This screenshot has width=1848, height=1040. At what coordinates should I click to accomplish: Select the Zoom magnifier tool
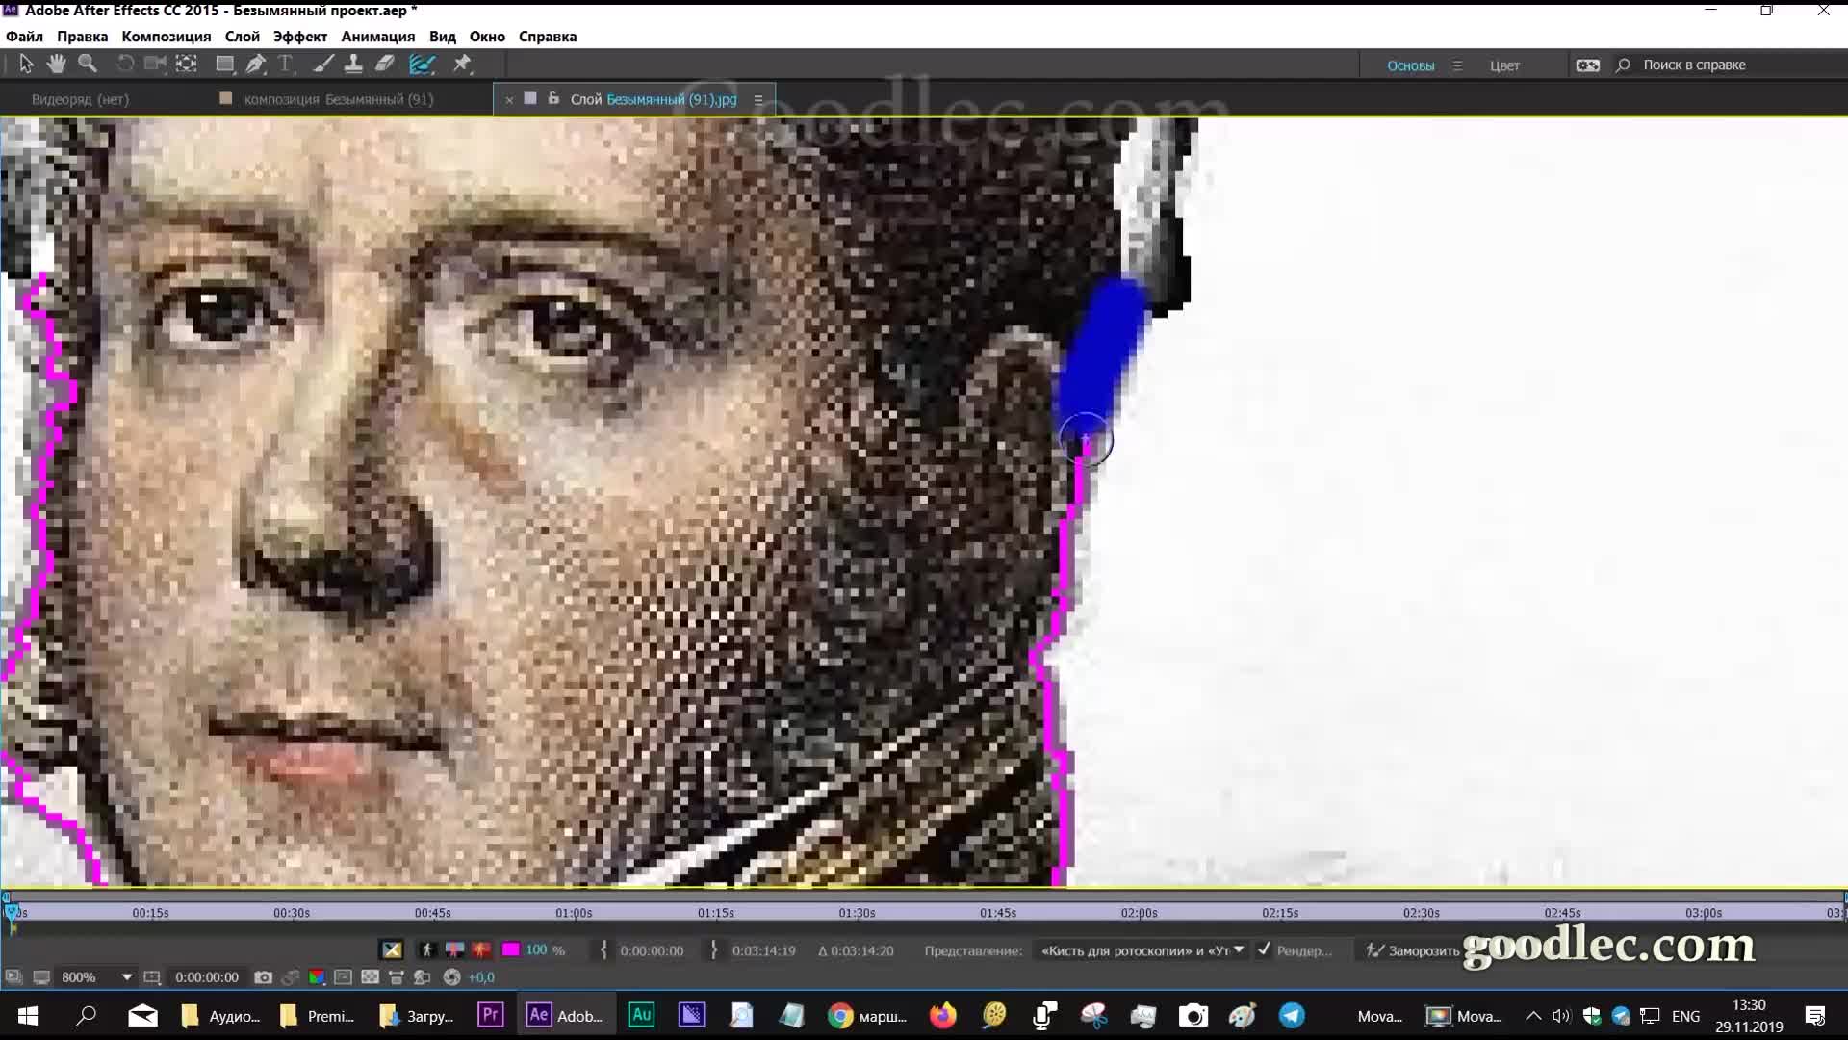click(x=88, y=64)
